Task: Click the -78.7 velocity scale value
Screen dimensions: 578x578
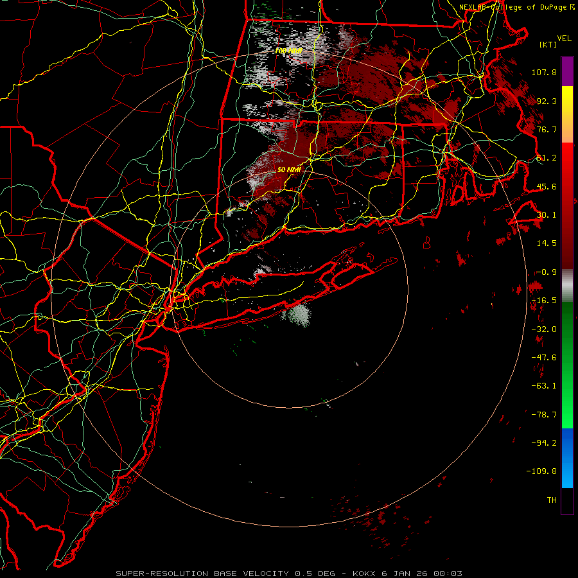Action: [x=544, y=415]
